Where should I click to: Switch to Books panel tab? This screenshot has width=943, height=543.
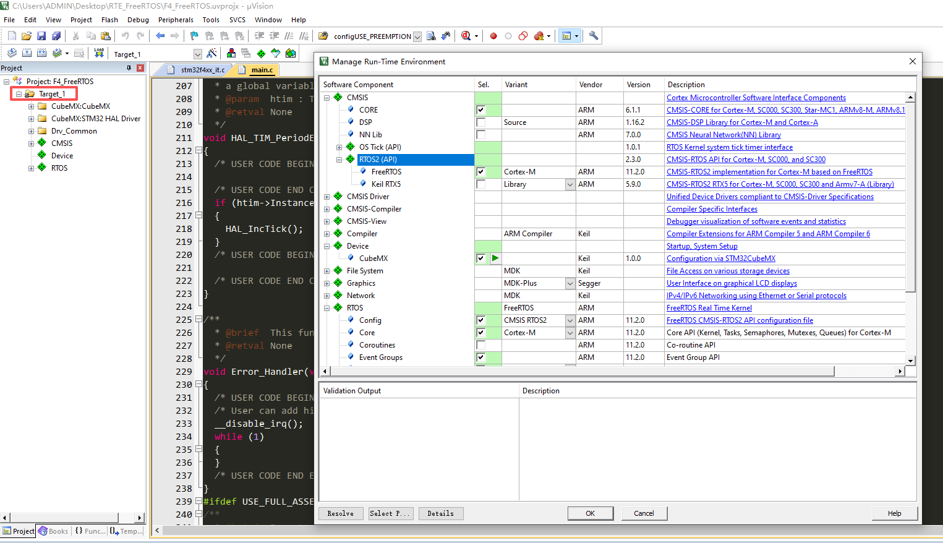point(53,531)
